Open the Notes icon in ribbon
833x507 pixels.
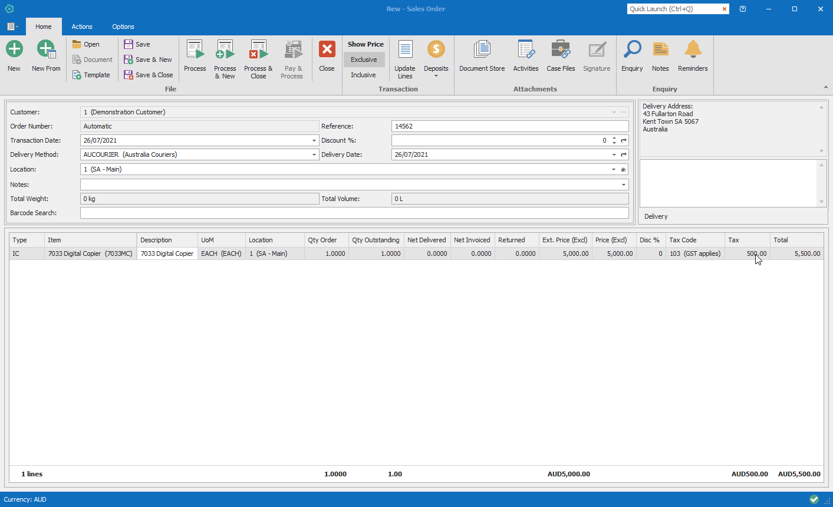[660, 51]
